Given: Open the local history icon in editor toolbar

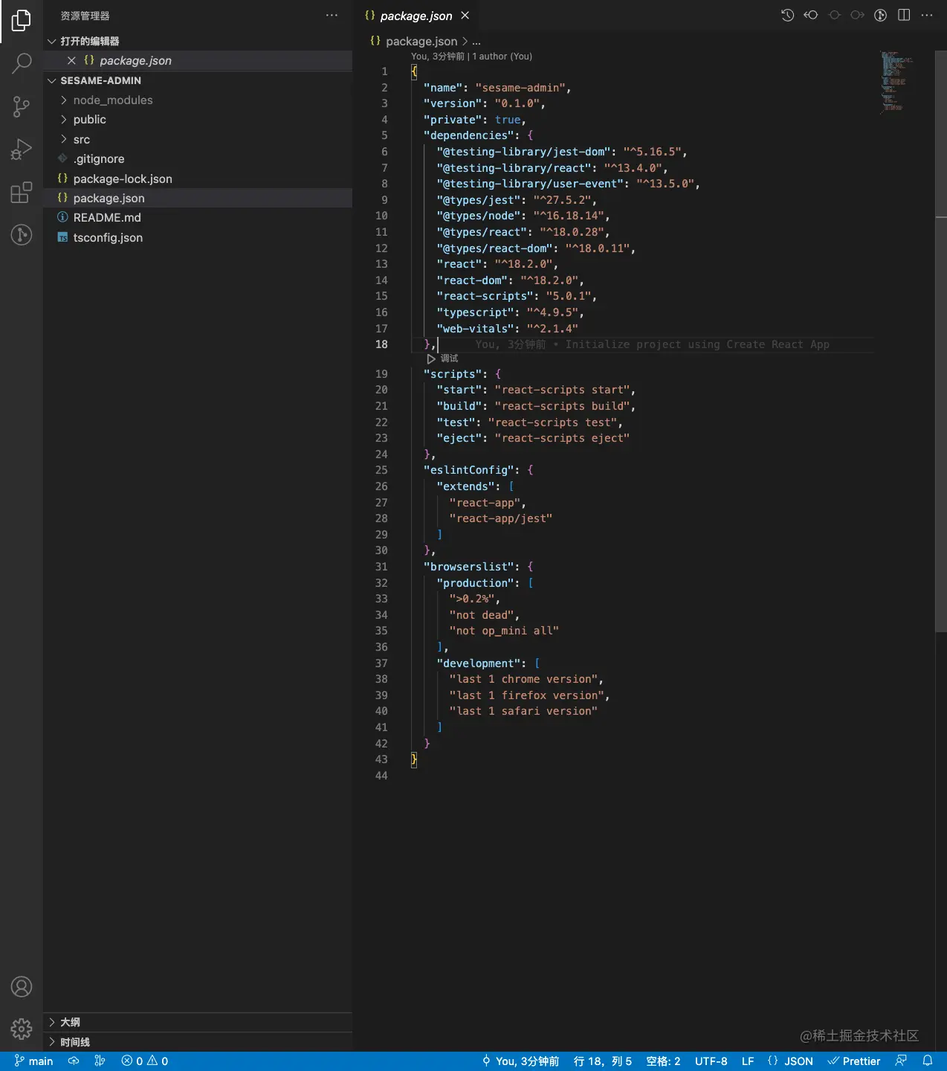Looking at the screenshot, I should (787, 15).
